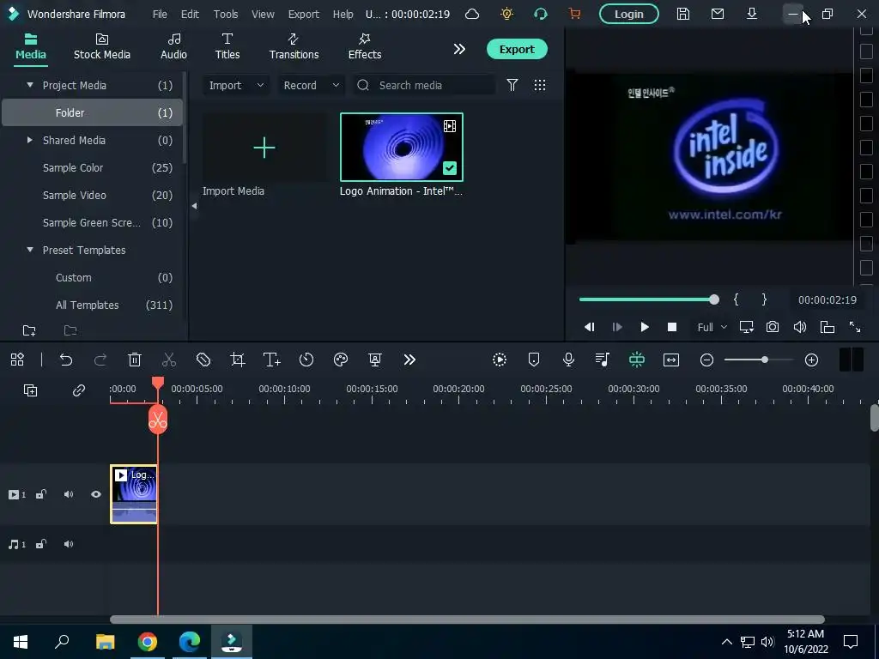Toggle fullscreen preview arrows icon
The width and height of the screenshot is (879, 659).
(854, 327)
